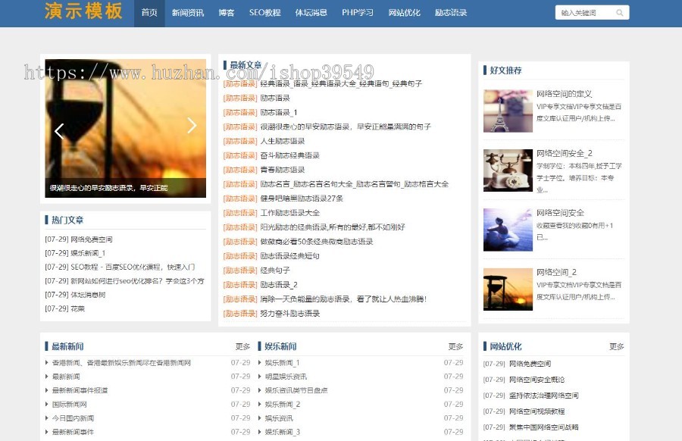Viewport: 682px width, 441px height.
Task: Click the search magnifier icon
Action: click(x=620, y=13)
